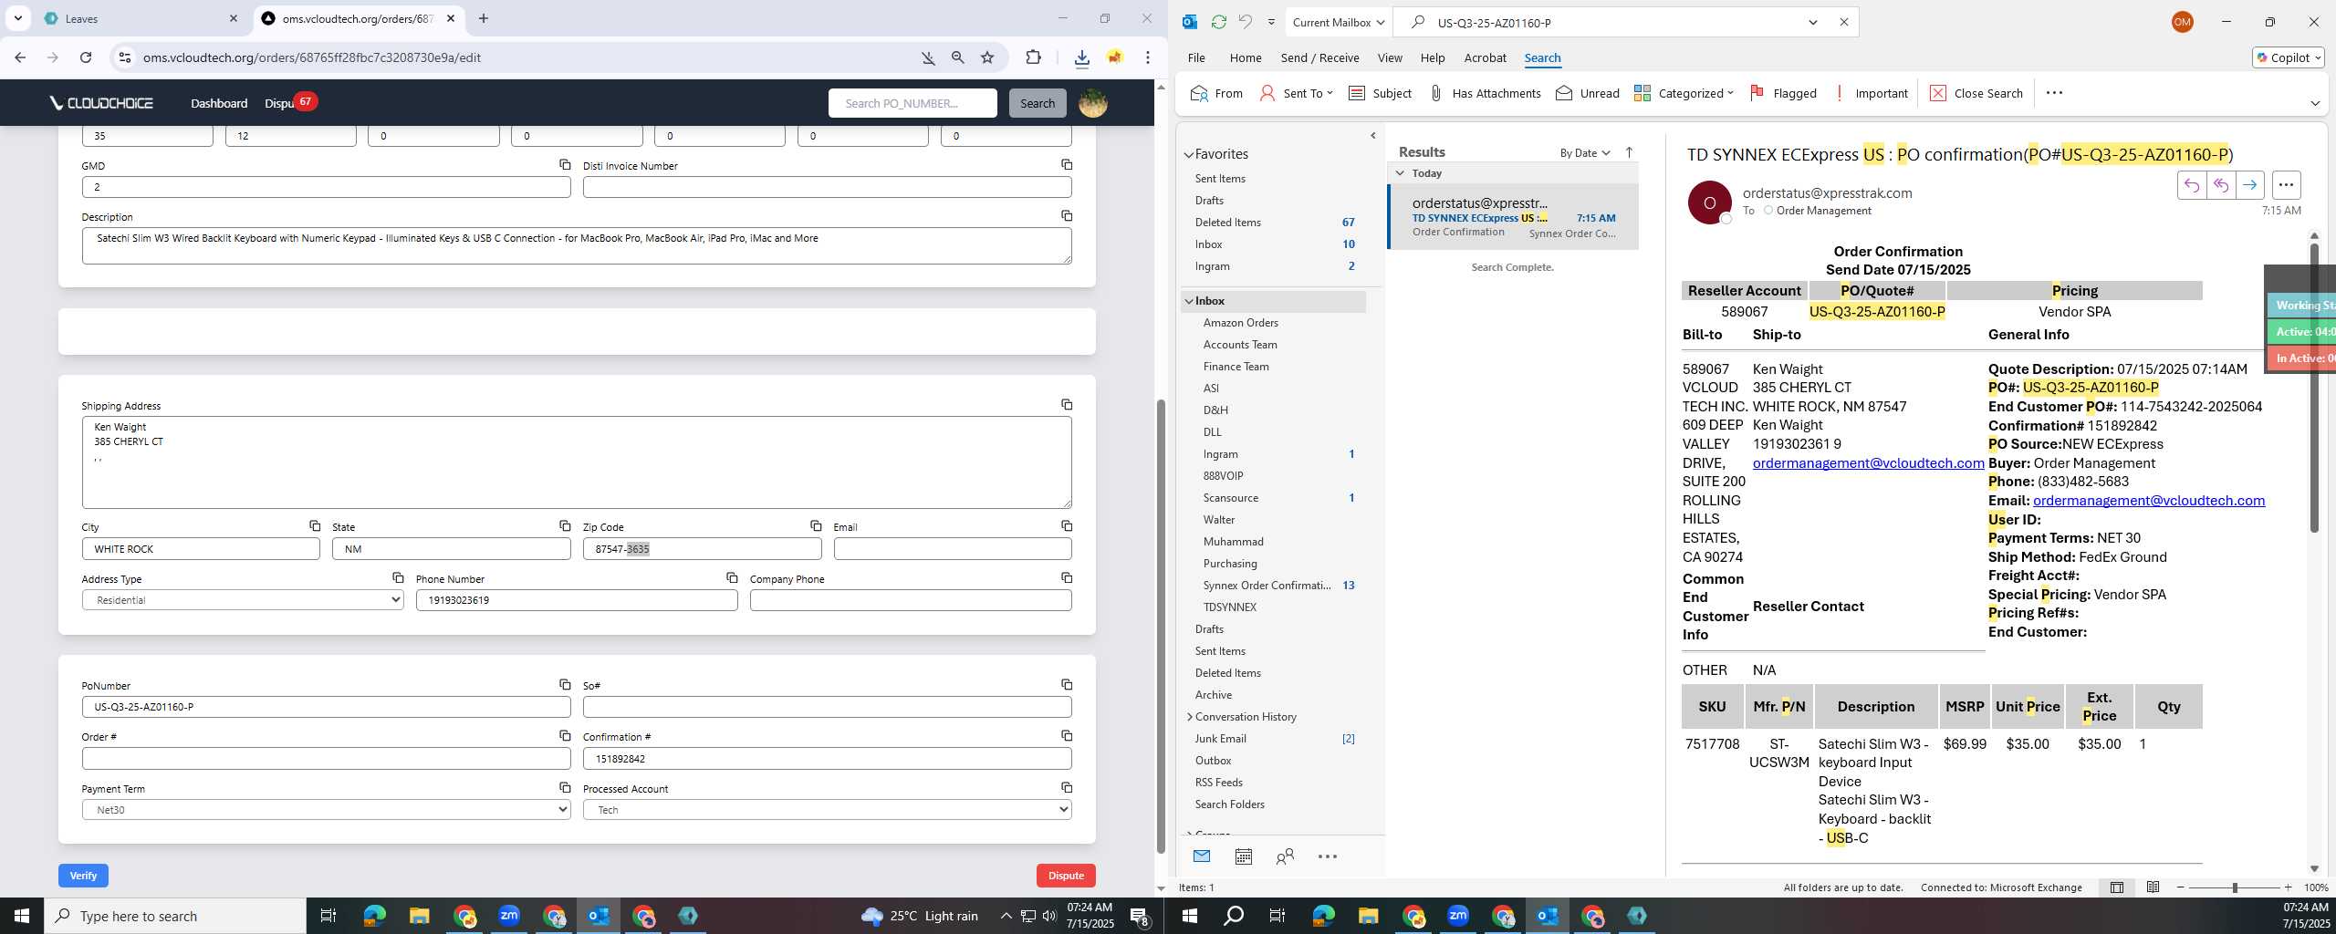The width and height of the screenshot is (2336, 934).
Task: Open Outlook People view icon
Action: [1285, 856]
